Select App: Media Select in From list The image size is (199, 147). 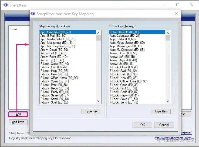tap(68, 39)
